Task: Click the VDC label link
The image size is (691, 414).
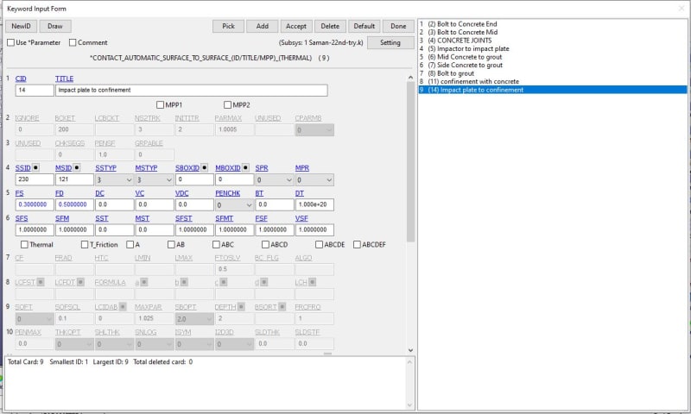Action: pyautogui.click(x=182, y=193)
